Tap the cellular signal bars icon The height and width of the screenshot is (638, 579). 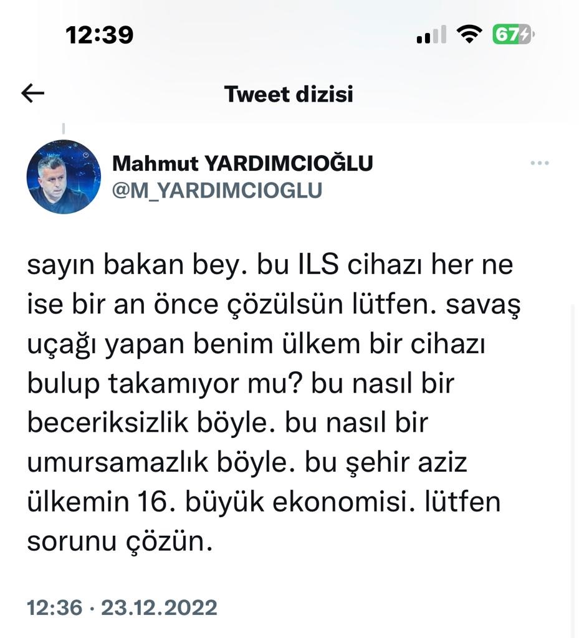[x=431, y=35]
